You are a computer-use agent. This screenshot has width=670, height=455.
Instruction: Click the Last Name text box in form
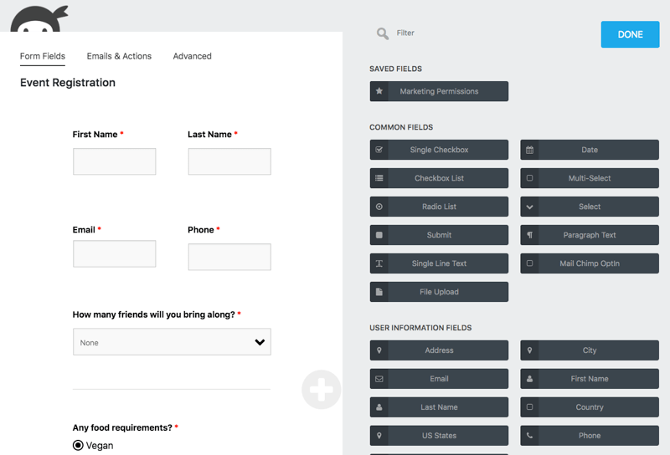[x=229, y=161]
